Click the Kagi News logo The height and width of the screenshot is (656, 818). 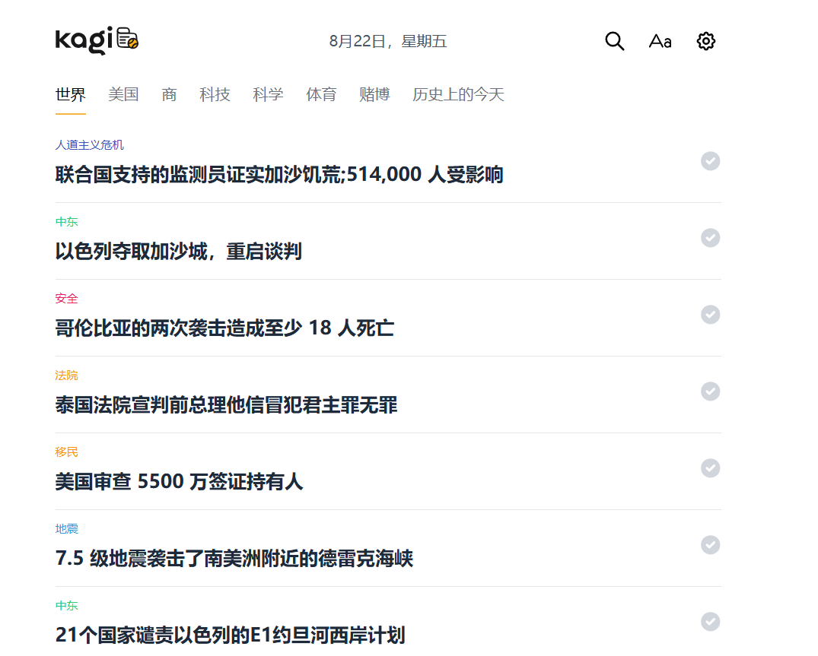point(97,41)
